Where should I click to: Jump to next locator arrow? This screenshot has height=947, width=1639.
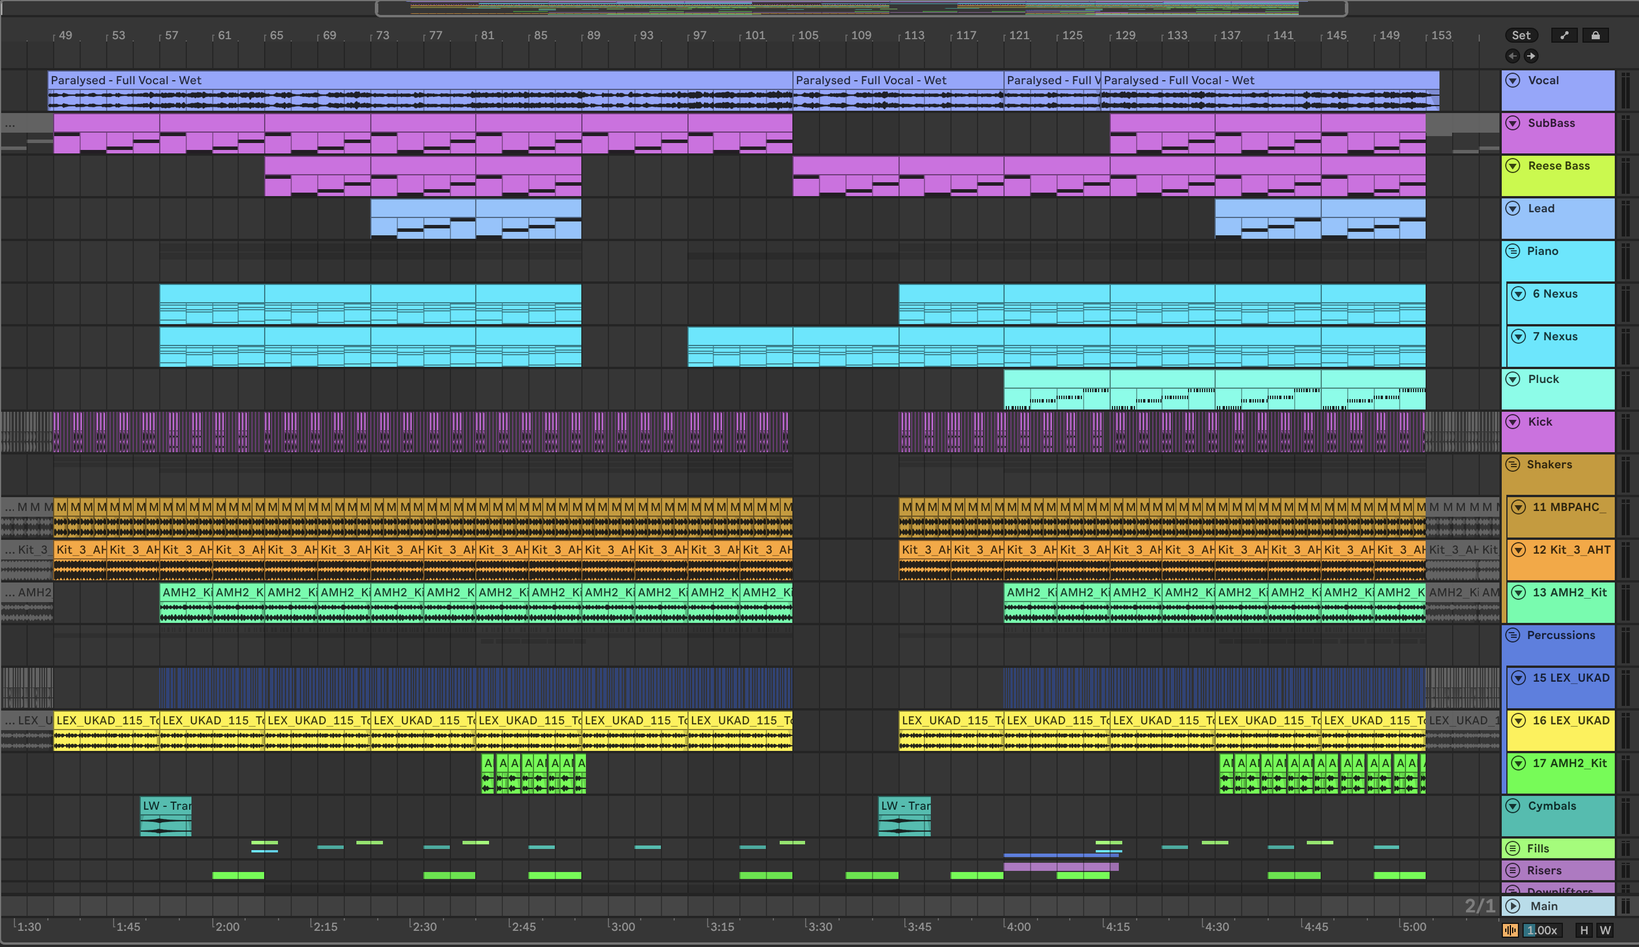1531,56
